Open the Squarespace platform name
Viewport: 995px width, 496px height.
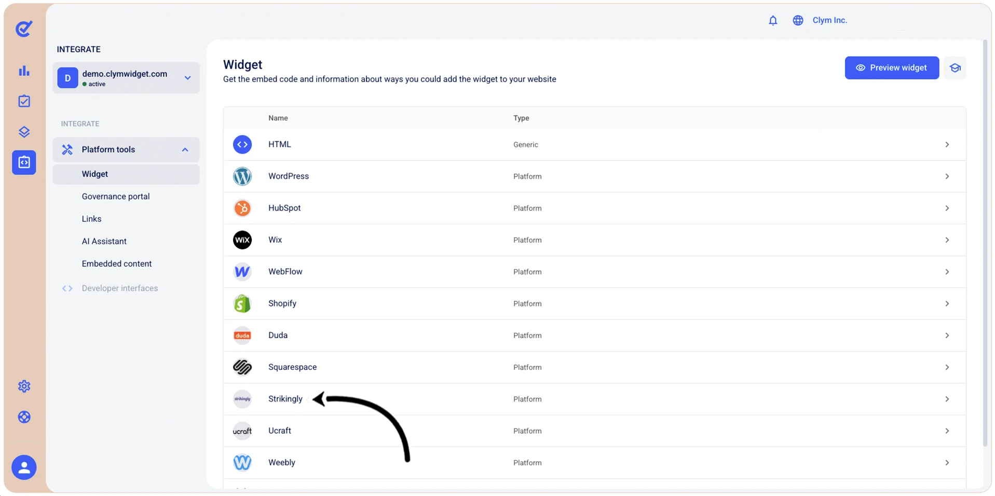[x=292, y=367]
